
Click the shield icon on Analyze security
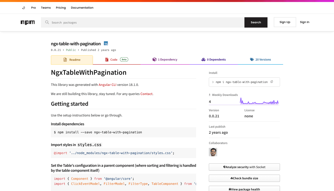224,167
